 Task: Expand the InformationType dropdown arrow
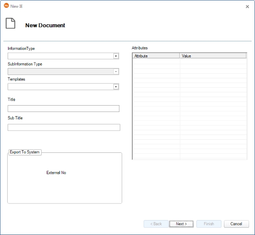point(116,56)
